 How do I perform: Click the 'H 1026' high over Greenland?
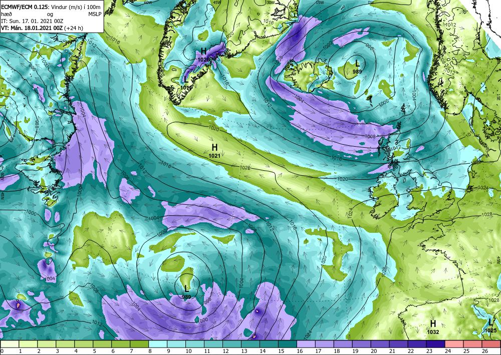click(203, 55)
